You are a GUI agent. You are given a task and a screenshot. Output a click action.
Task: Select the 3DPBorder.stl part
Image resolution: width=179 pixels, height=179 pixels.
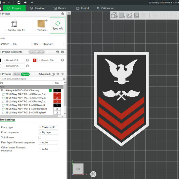26,109
